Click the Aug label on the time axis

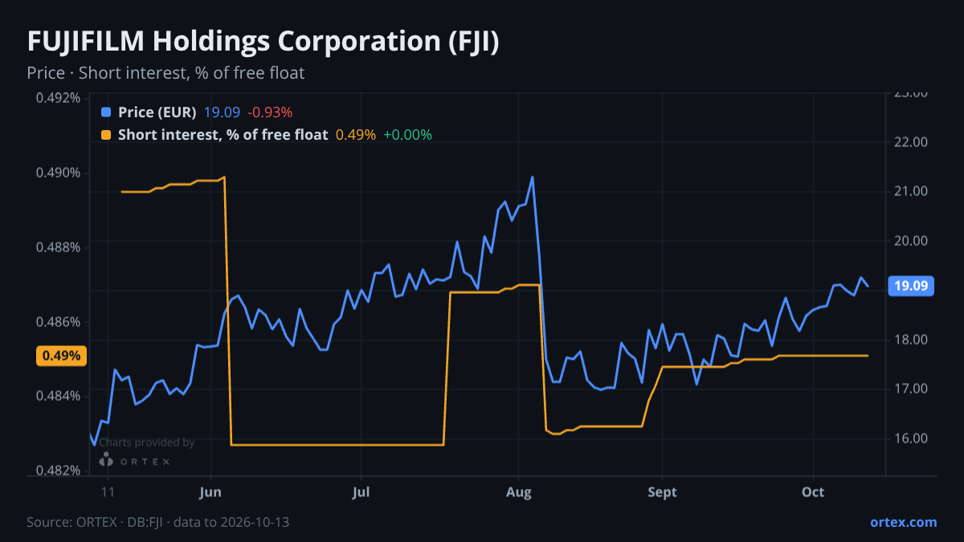pyautogui.click(x=518, y=492)
